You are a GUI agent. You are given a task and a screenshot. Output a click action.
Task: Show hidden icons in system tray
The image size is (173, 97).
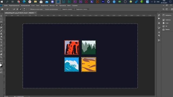point(152,2)
